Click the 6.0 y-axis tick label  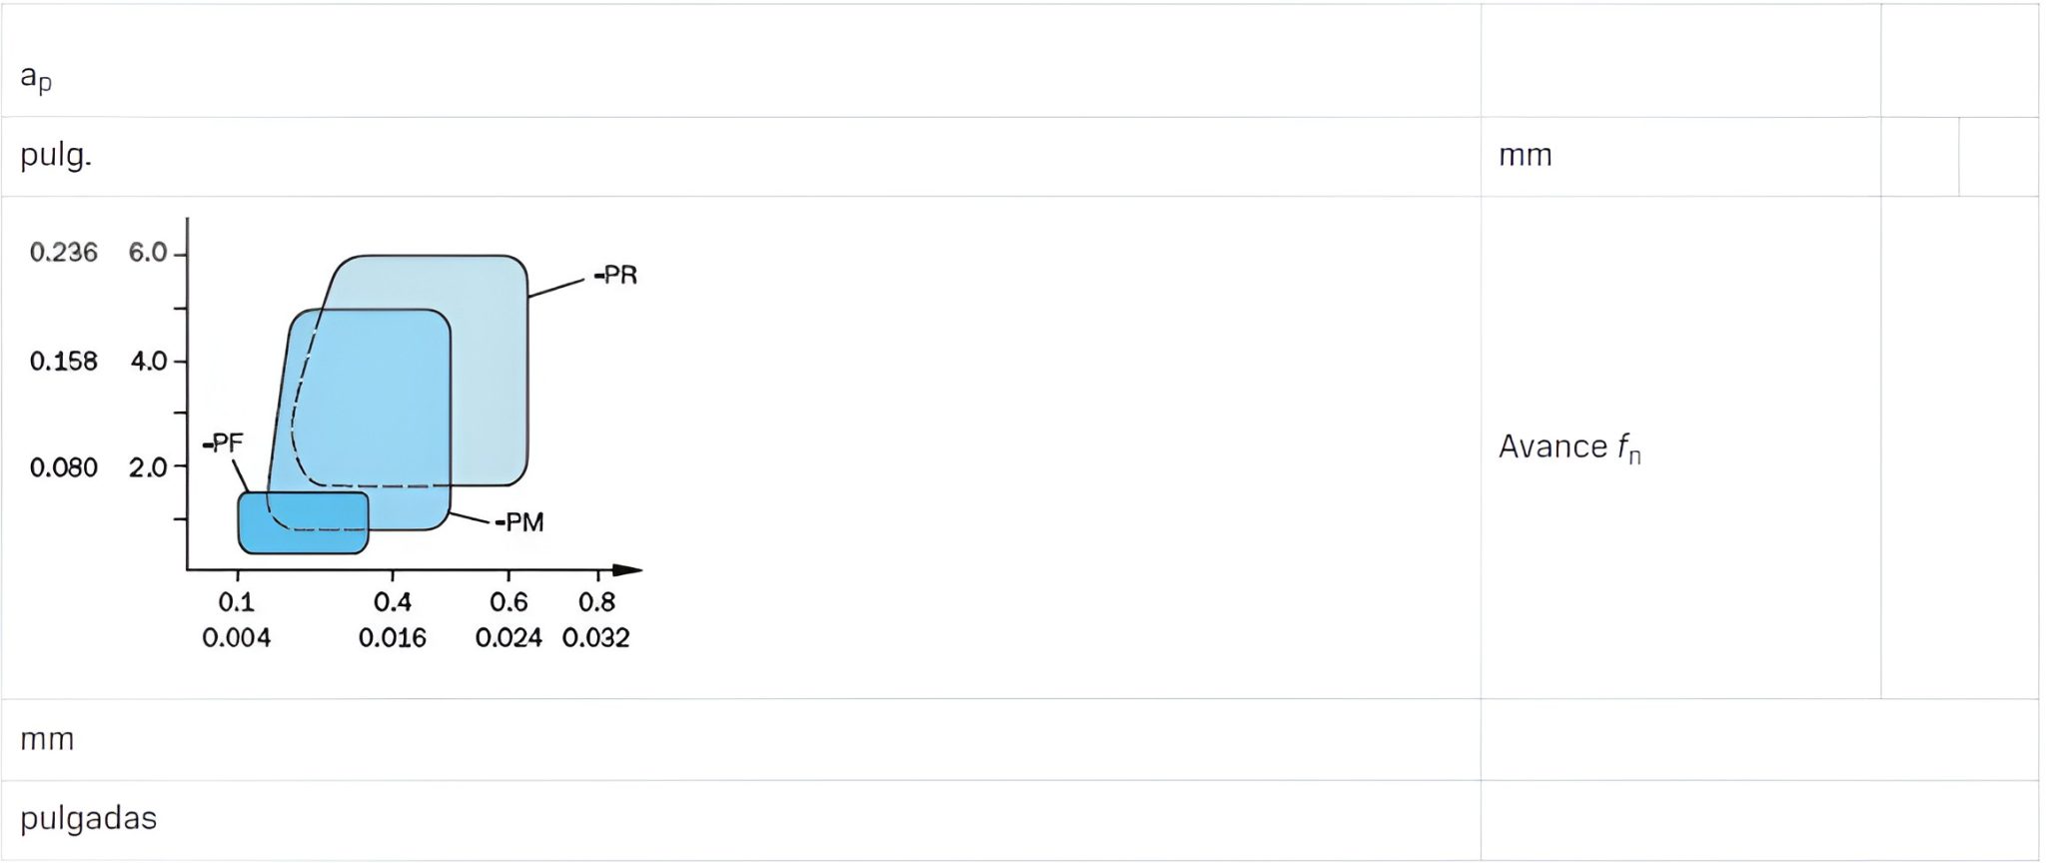pyautogui.click(x=148, y=253)
